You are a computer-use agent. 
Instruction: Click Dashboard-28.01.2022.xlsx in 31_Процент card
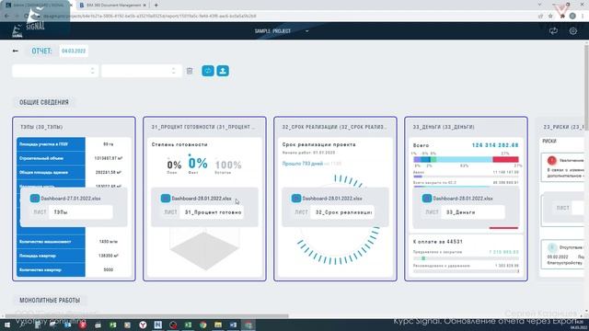click(202, 199)
